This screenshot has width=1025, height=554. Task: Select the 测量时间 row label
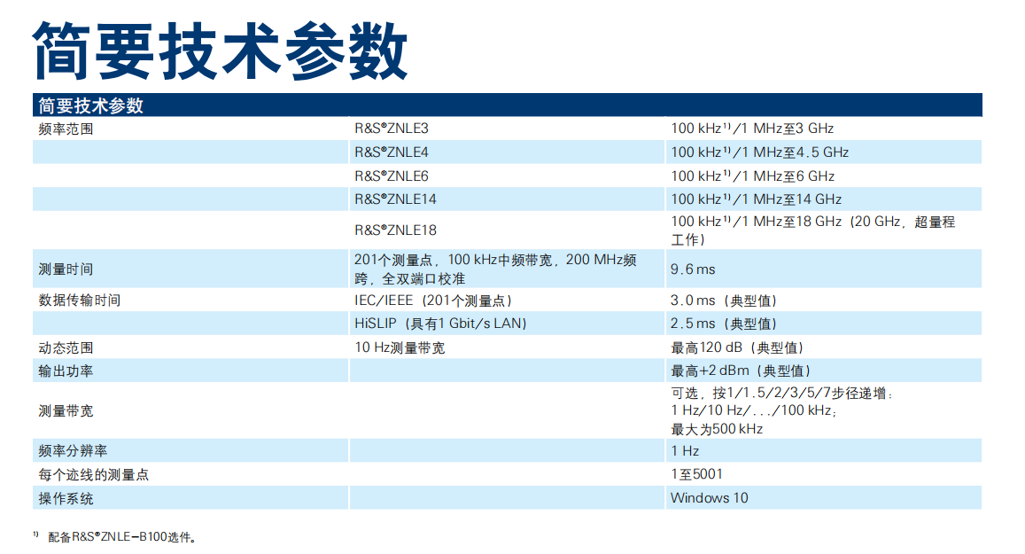pos(66,269)
